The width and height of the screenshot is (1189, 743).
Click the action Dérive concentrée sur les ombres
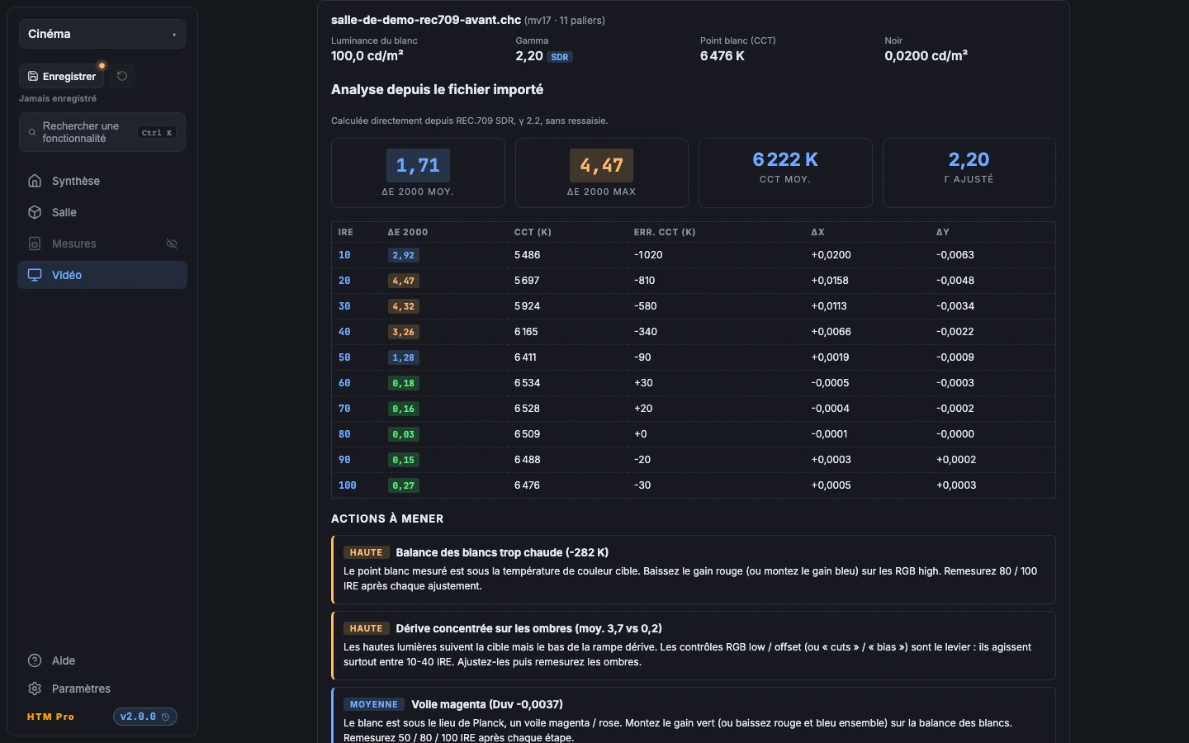tap(694, 646)
